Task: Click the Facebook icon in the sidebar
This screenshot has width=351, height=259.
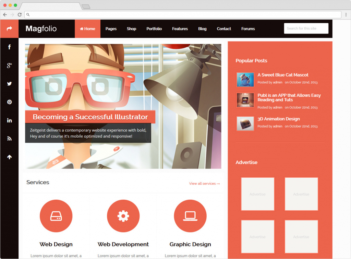Action: click(x=9, y=47)
